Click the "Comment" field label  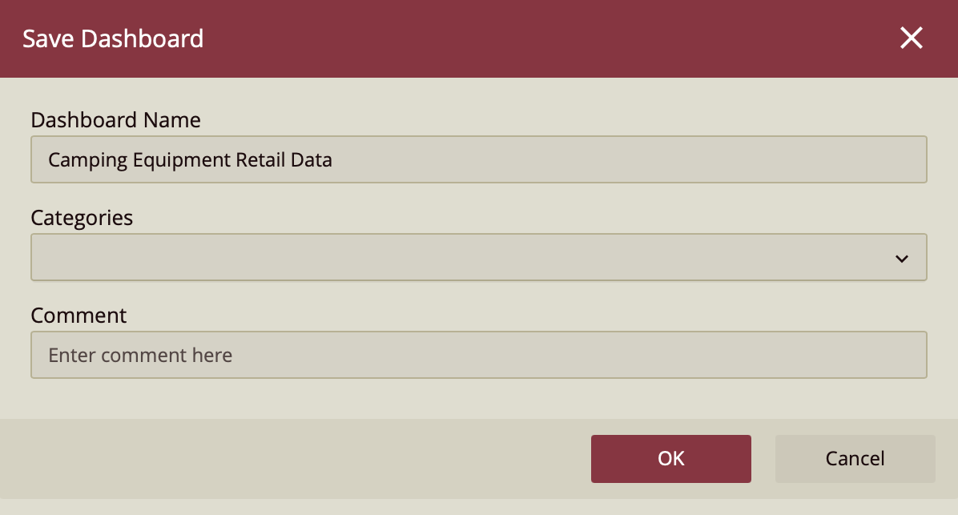pyautogui.click(x=78, y=316)
